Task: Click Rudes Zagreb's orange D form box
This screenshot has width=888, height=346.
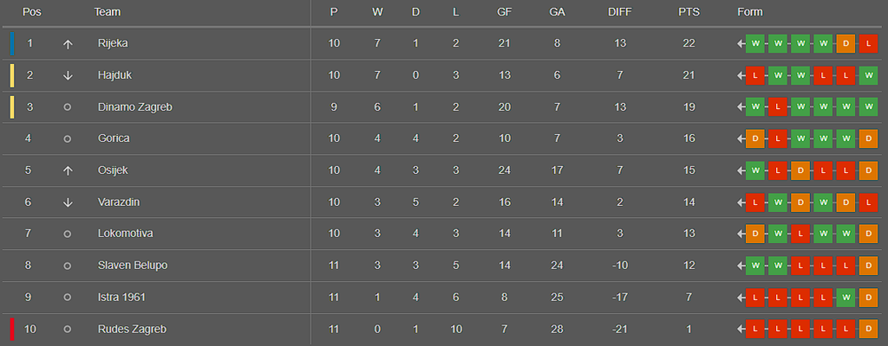Action: pos(868,329)
